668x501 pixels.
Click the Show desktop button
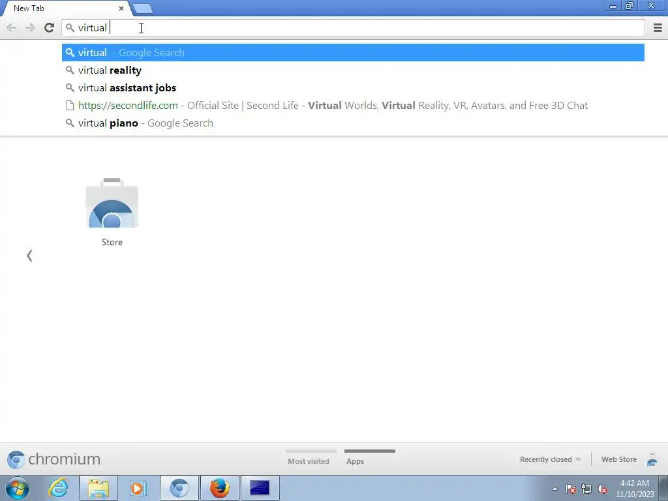pyautogui.click(x=663, y=488)
